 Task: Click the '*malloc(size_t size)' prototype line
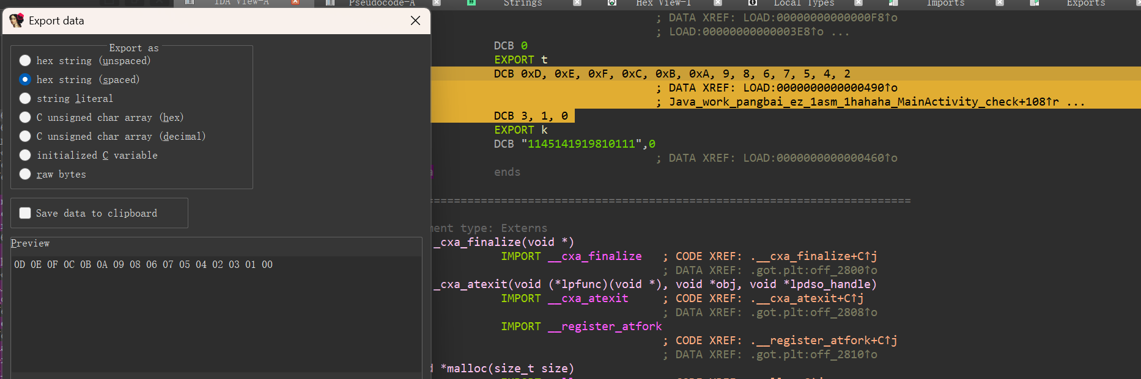[x=507, y=369]
